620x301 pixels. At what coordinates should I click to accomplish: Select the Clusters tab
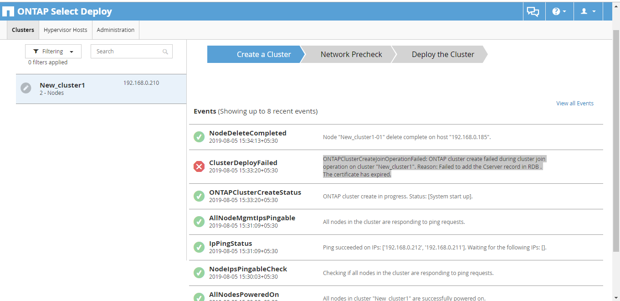point(23,30)
